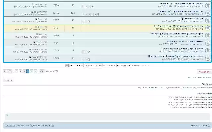This screenshot has height=132, width=212.
Task: View last post icon dated 11:03 am
Action: pos(30,49)
